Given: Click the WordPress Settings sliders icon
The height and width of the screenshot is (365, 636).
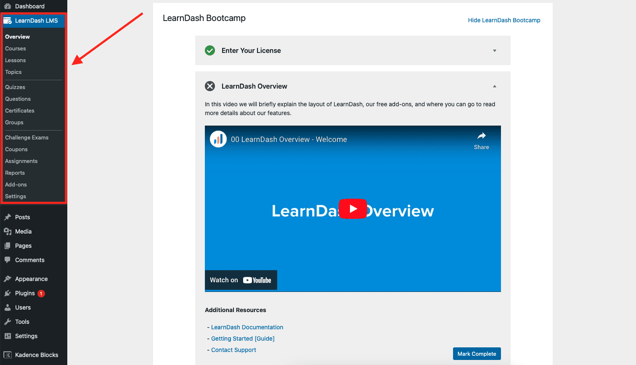Looking at the screenshot, I should (x=8, y=336).
